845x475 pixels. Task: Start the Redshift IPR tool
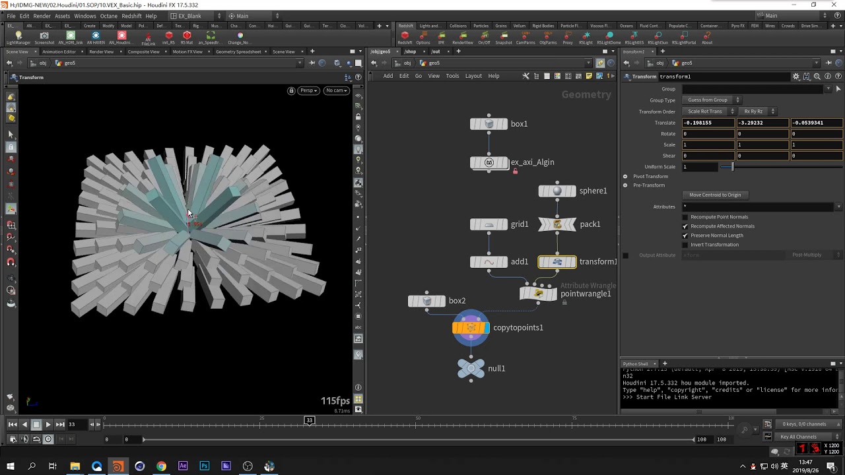pos(441,37)
